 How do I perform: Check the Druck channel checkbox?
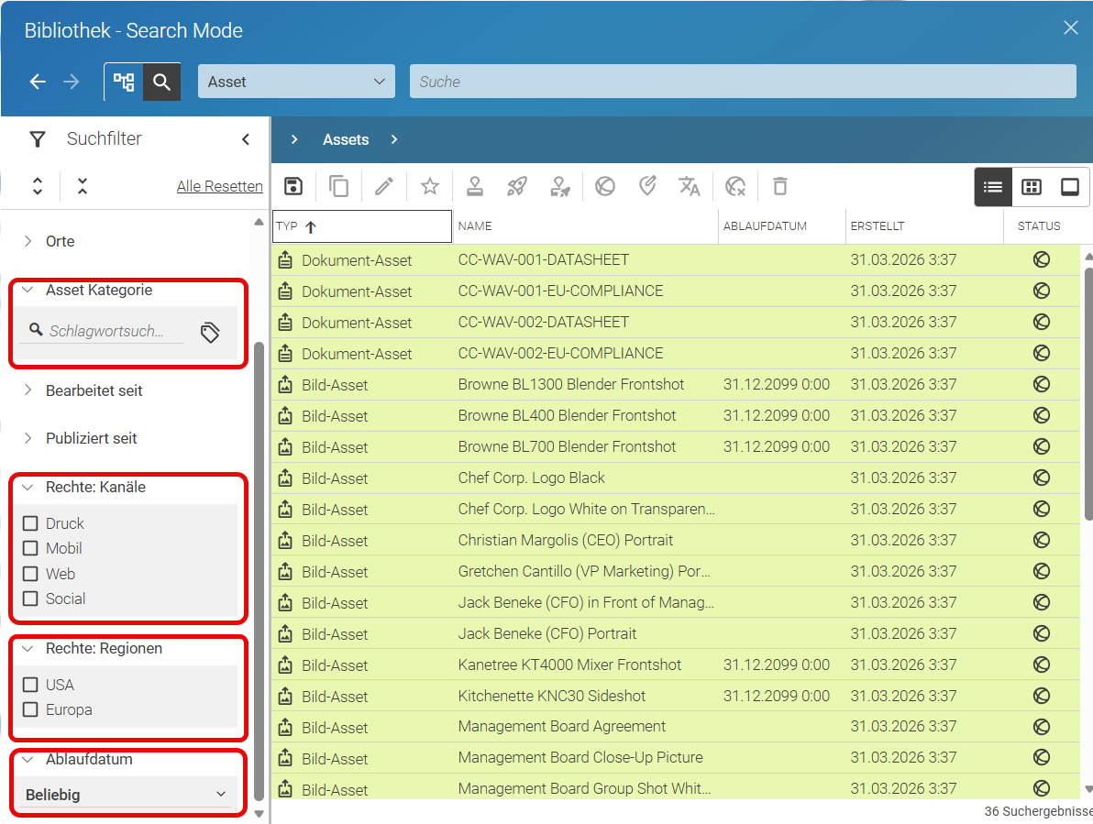tap(30, 523)
